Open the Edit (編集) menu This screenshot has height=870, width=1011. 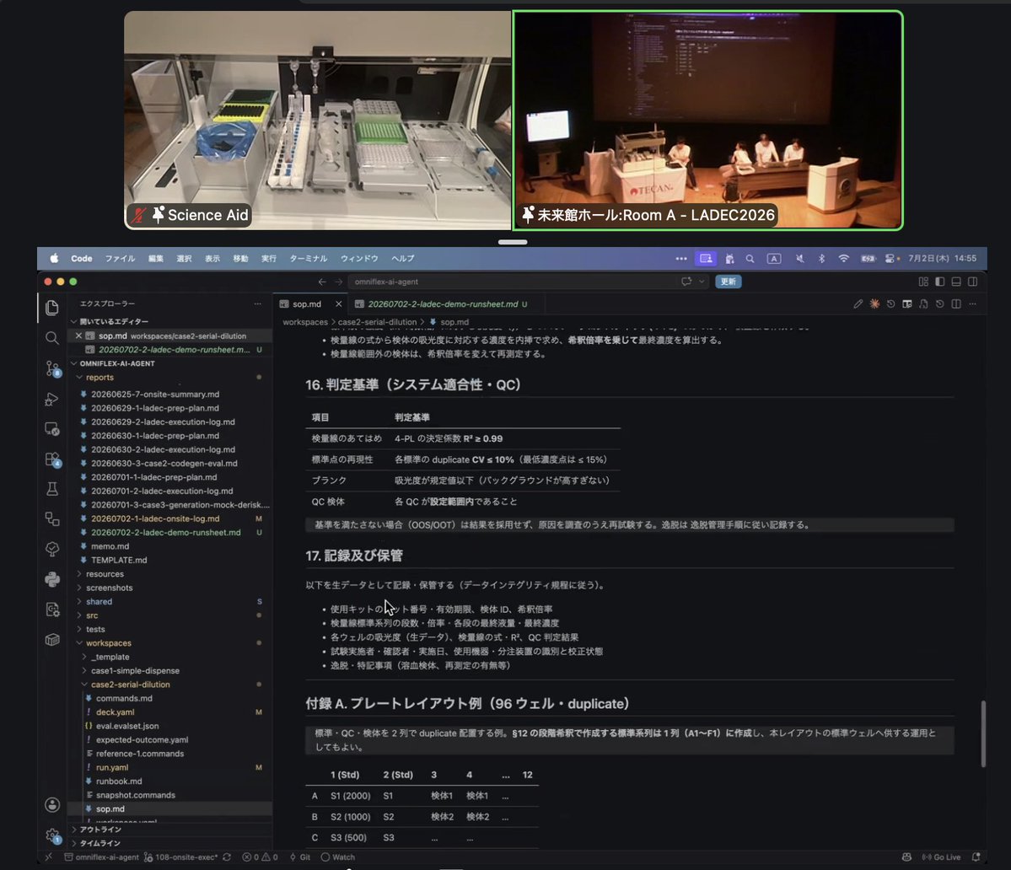(156, 259)
